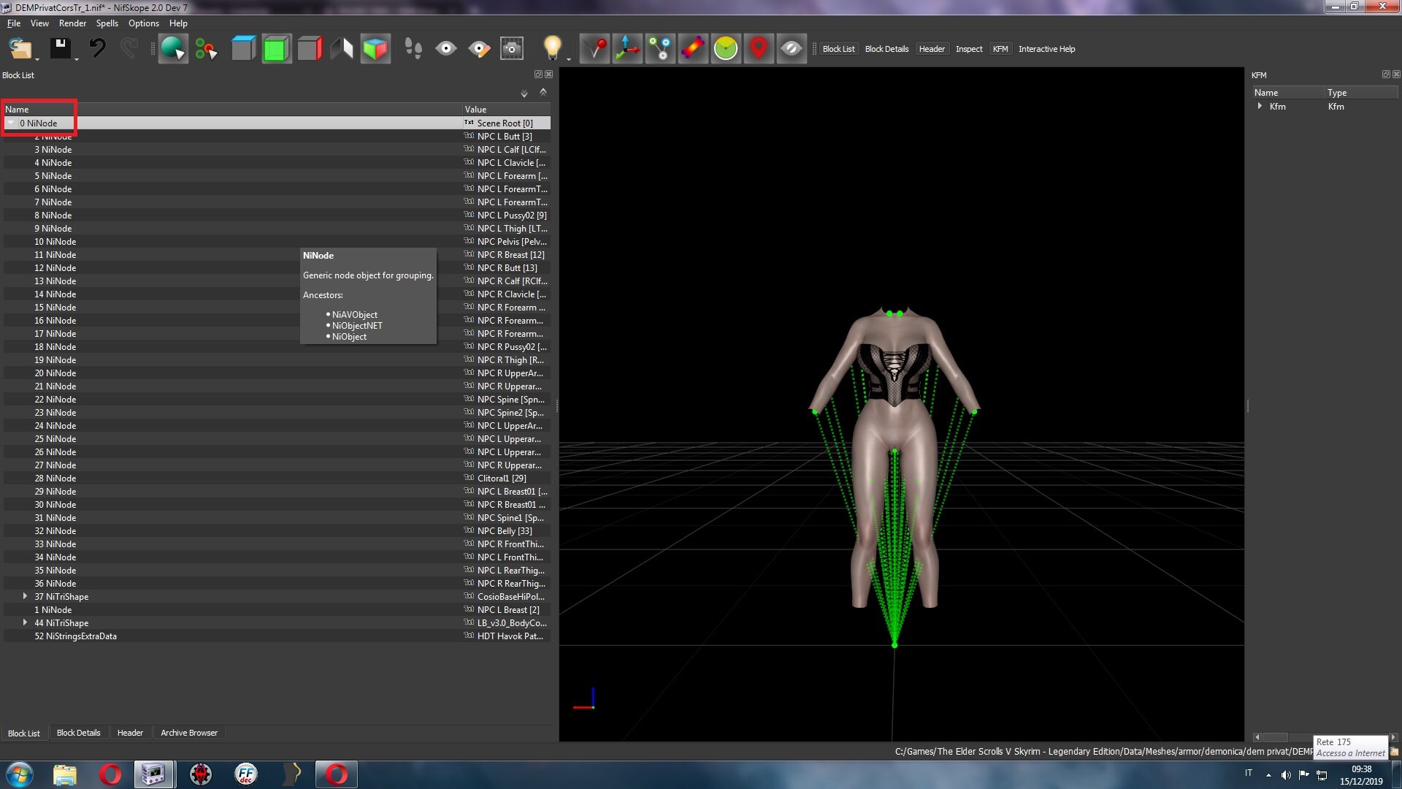Open the Spells menu
This screenshot has width=1402, height=789.
pos(107,23)
